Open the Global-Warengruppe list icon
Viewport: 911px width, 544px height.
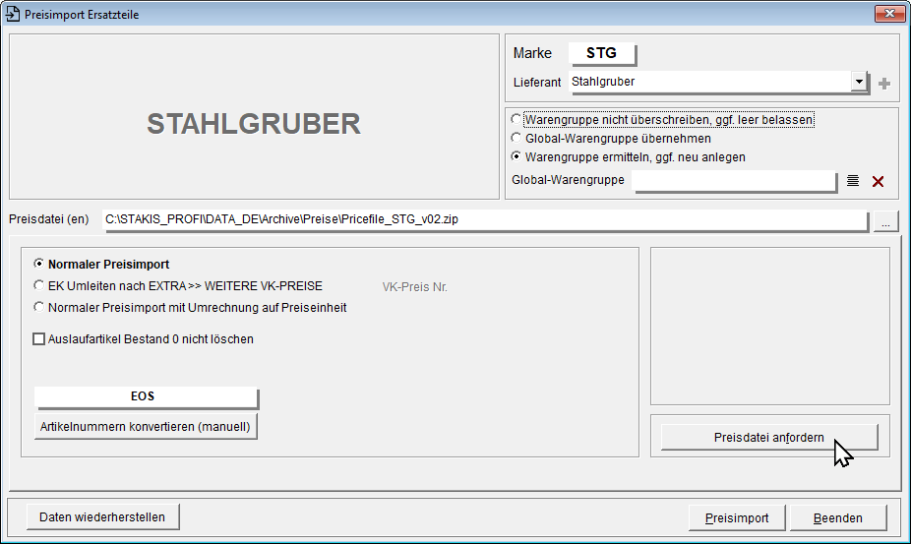(852, 181)
